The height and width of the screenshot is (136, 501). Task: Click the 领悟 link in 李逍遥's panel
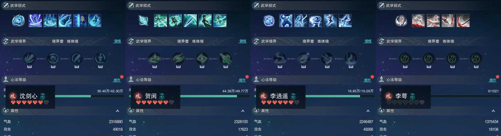point(368,41)
